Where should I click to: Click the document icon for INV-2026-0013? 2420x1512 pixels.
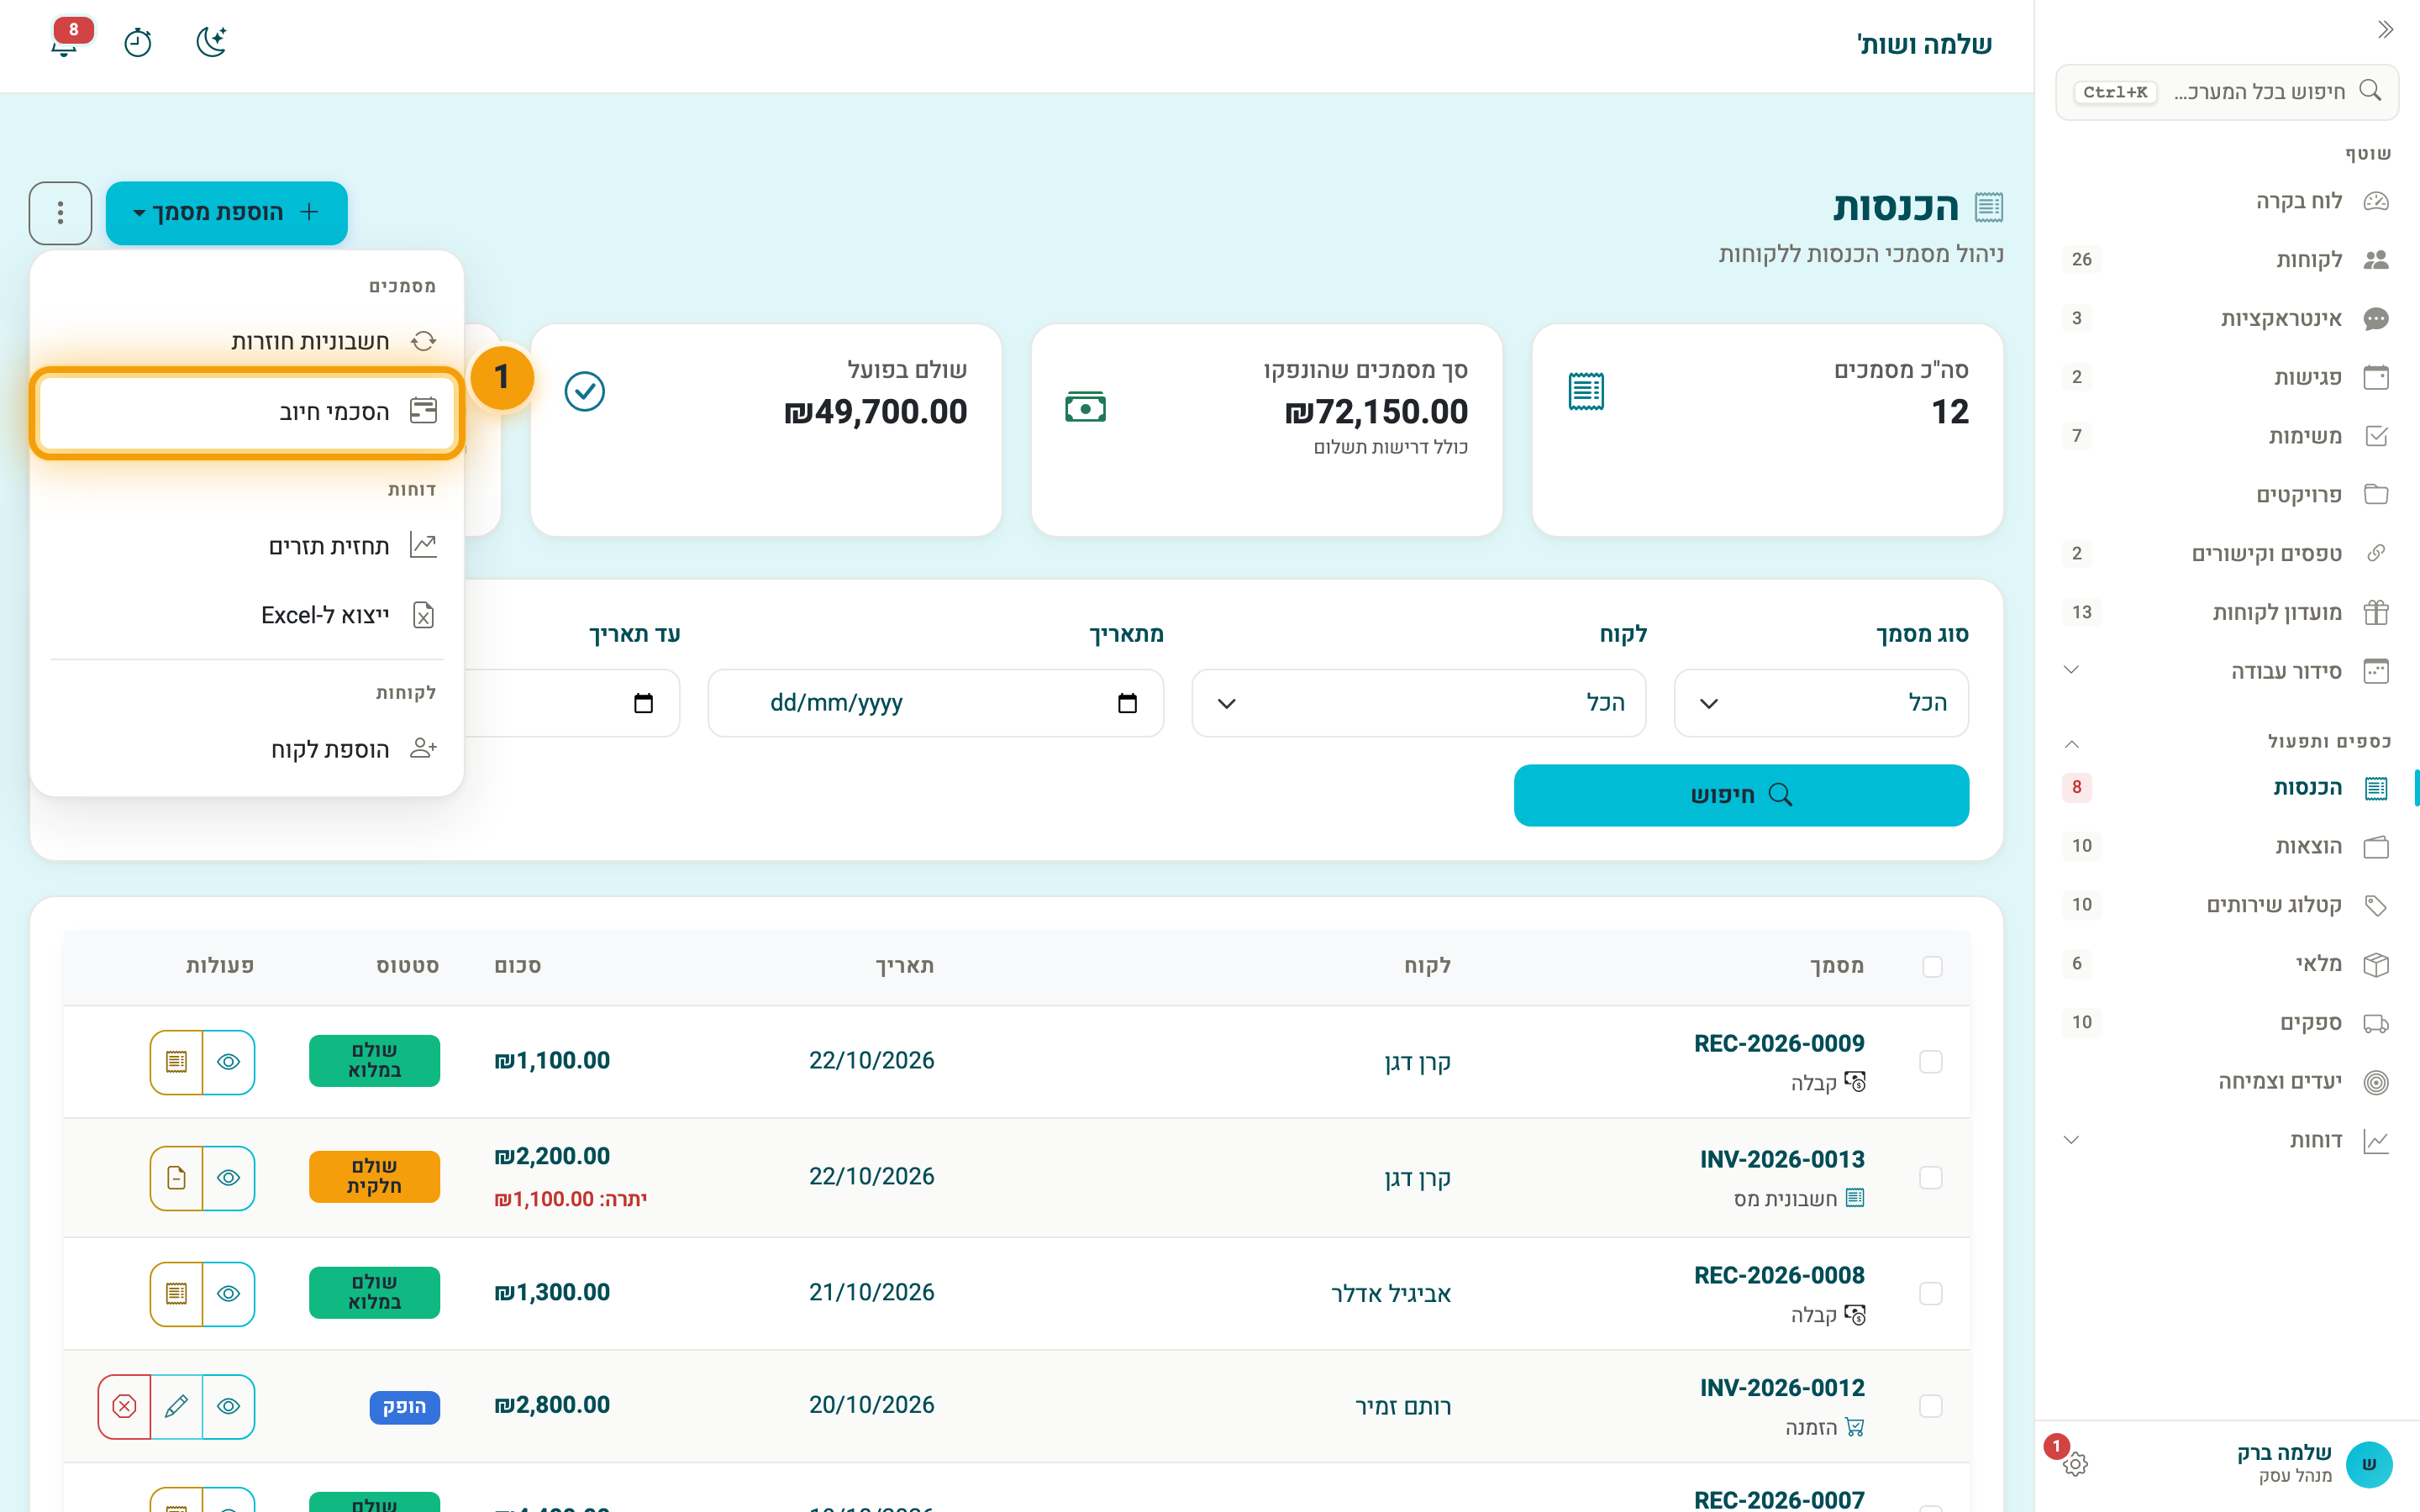tap(177, 1178)
